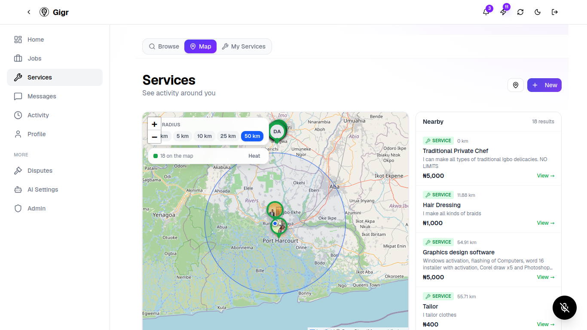Viewport: 587px width, 330px height.
Task: Click the Traditional Private Chef title
Action: click(456, 151)
